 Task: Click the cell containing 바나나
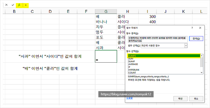[106, 22]
